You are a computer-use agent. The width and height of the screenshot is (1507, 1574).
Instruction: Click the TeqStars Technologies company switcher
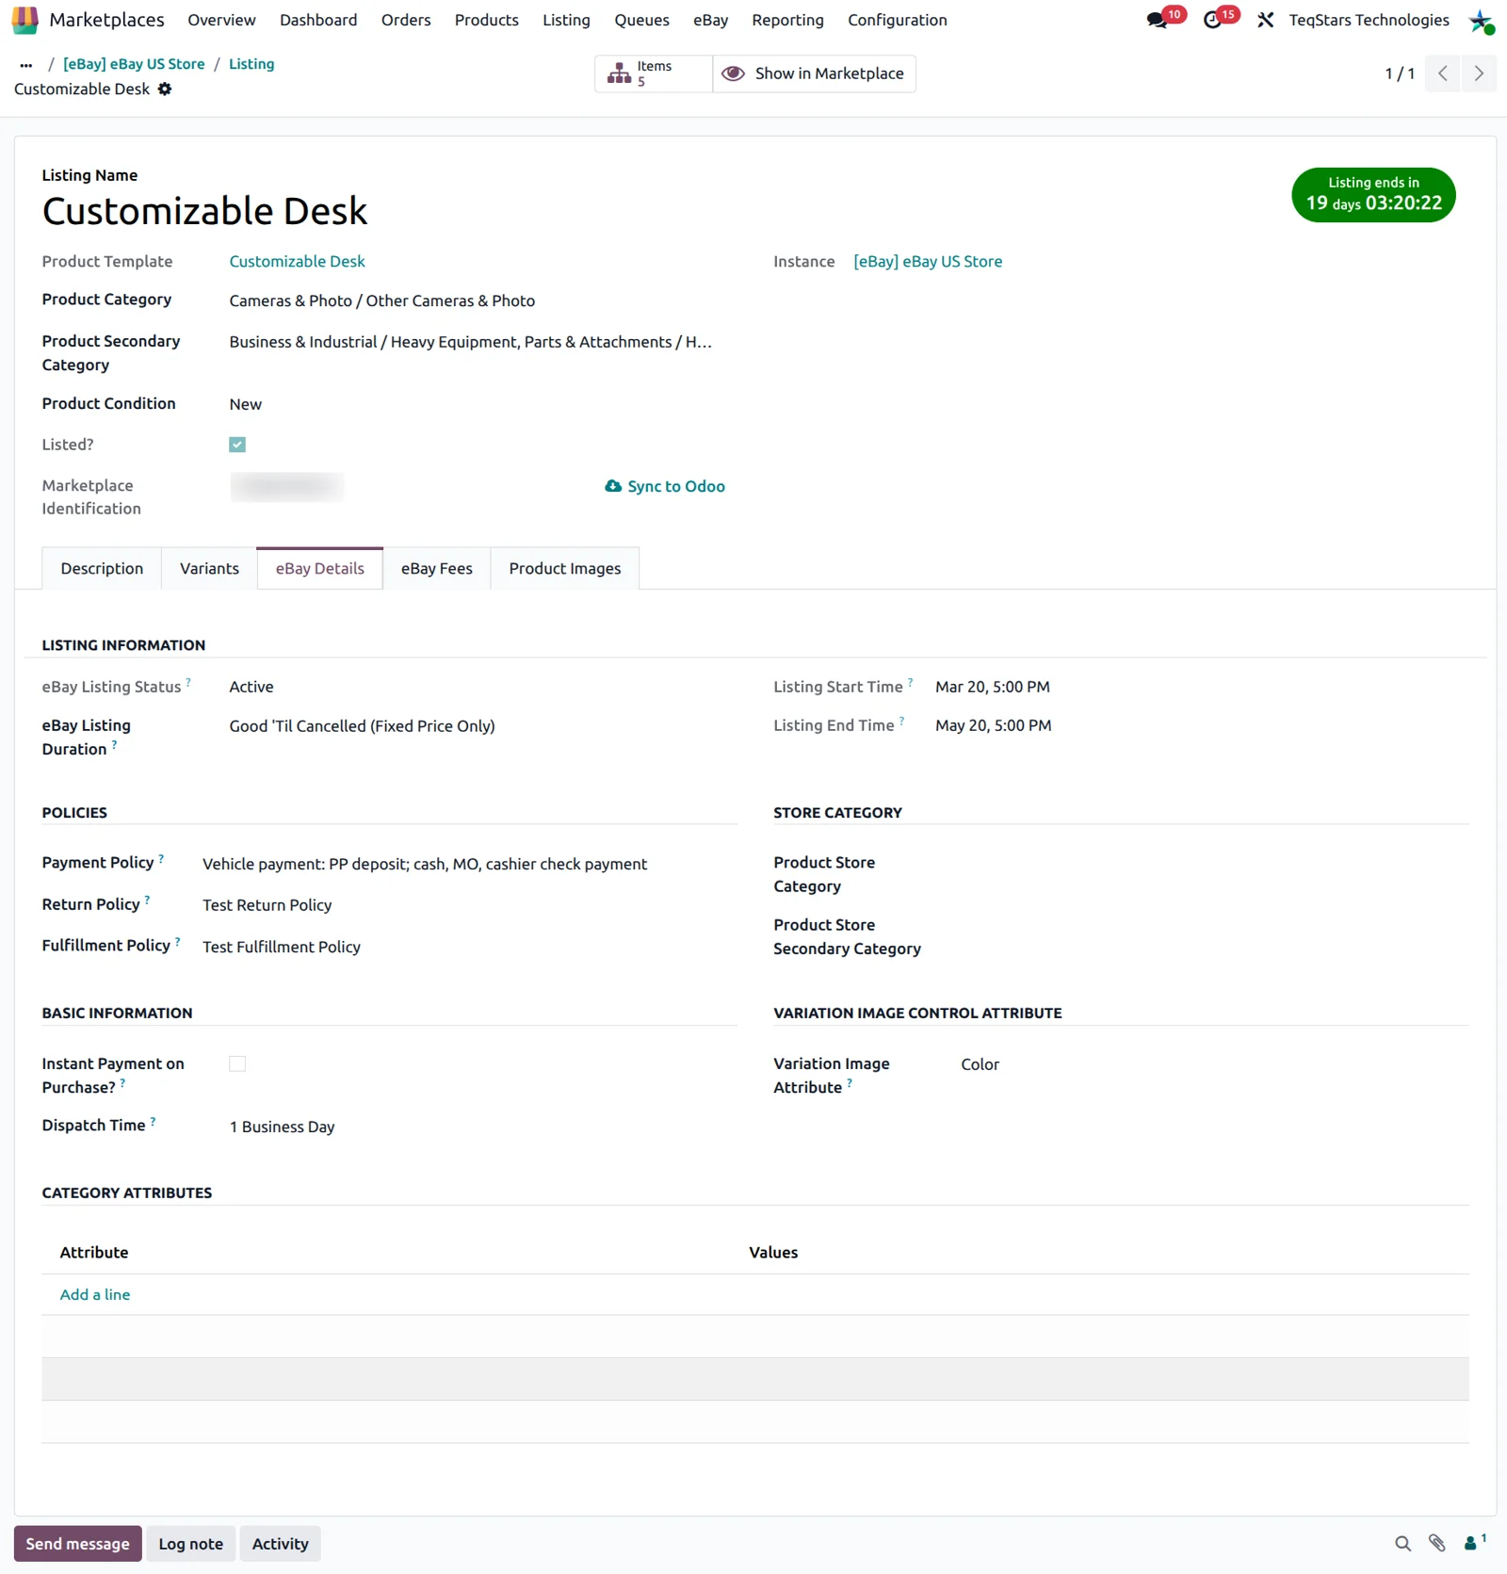point(1369,20)
